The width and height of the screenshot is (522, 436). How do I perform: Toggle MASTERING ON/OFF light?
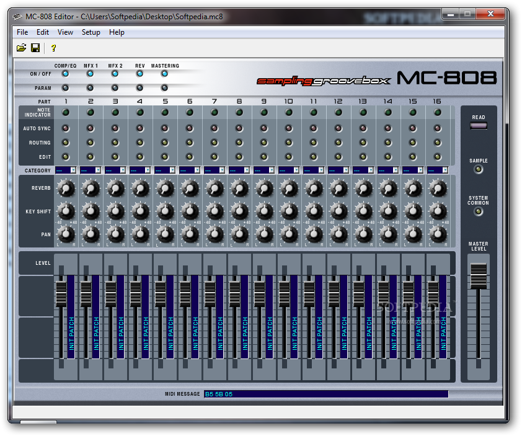tap(164, 74)
